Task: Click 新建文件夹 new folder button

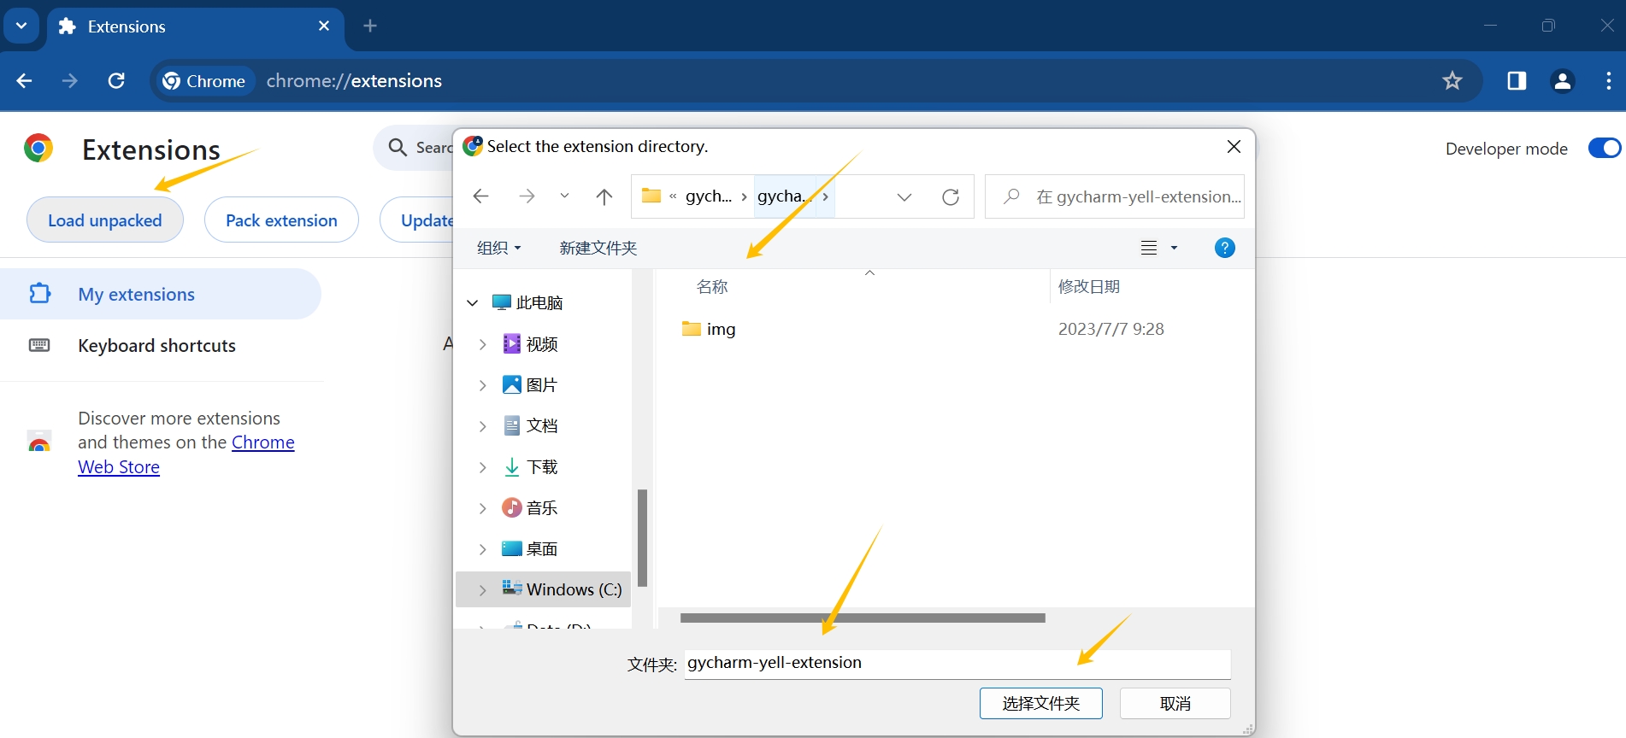Action: point(598,248)
